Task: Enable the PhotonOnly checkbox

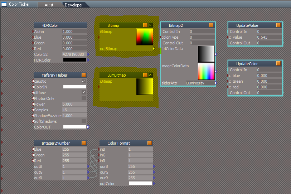Action: coord(84,98)
